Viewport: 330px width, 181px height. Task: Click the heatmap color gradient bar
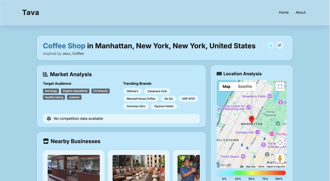[x=251, y=173]
